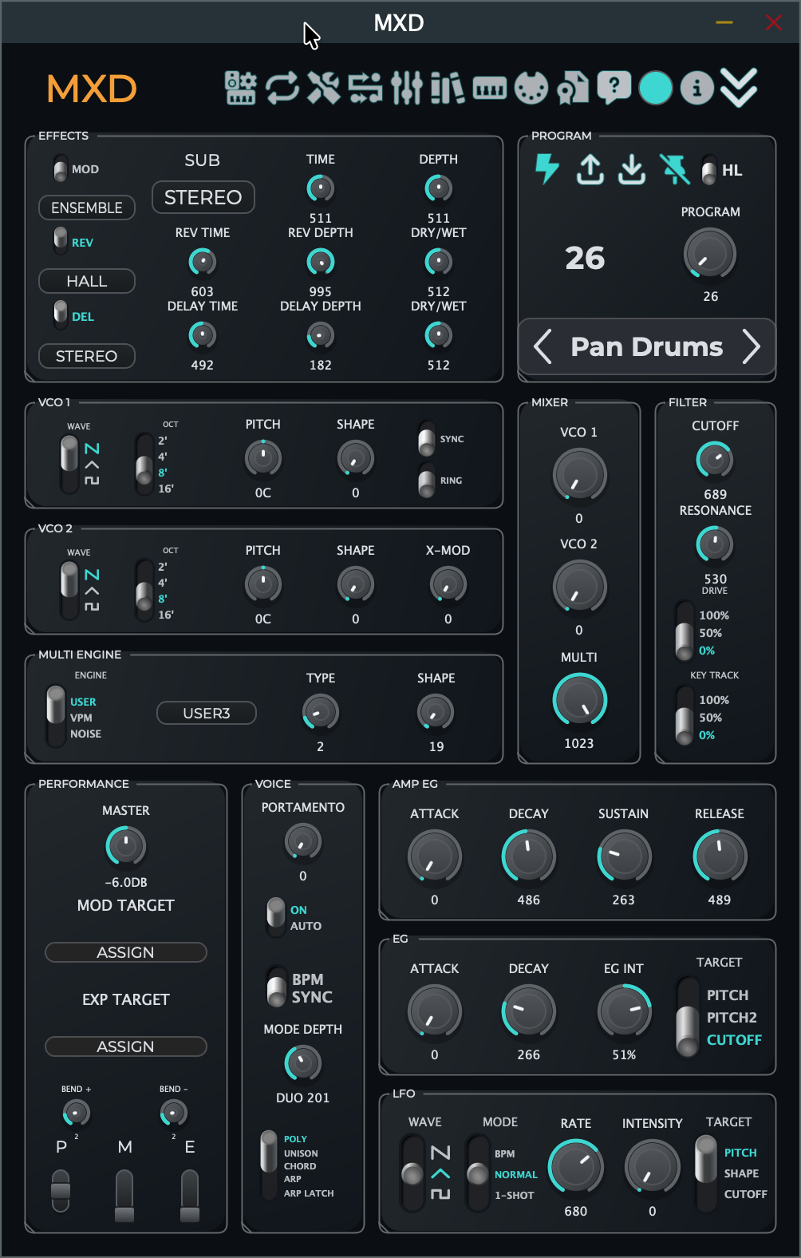The width and height of the screenshot is (801, 1258).
Task: Open the help question bubble icon
Action: 614,88
